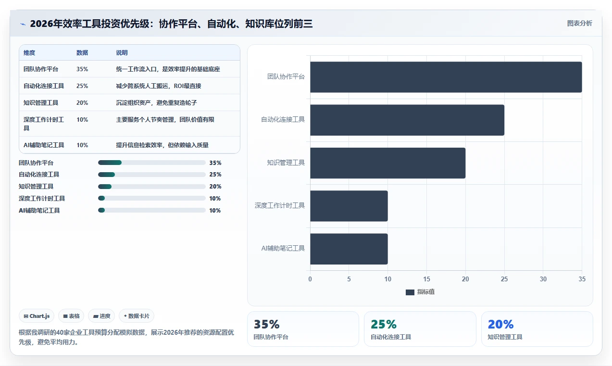Open the 20% 知识管理工具 data card
The width and height of the screenshot is (612, 366).
pos(537,329)
